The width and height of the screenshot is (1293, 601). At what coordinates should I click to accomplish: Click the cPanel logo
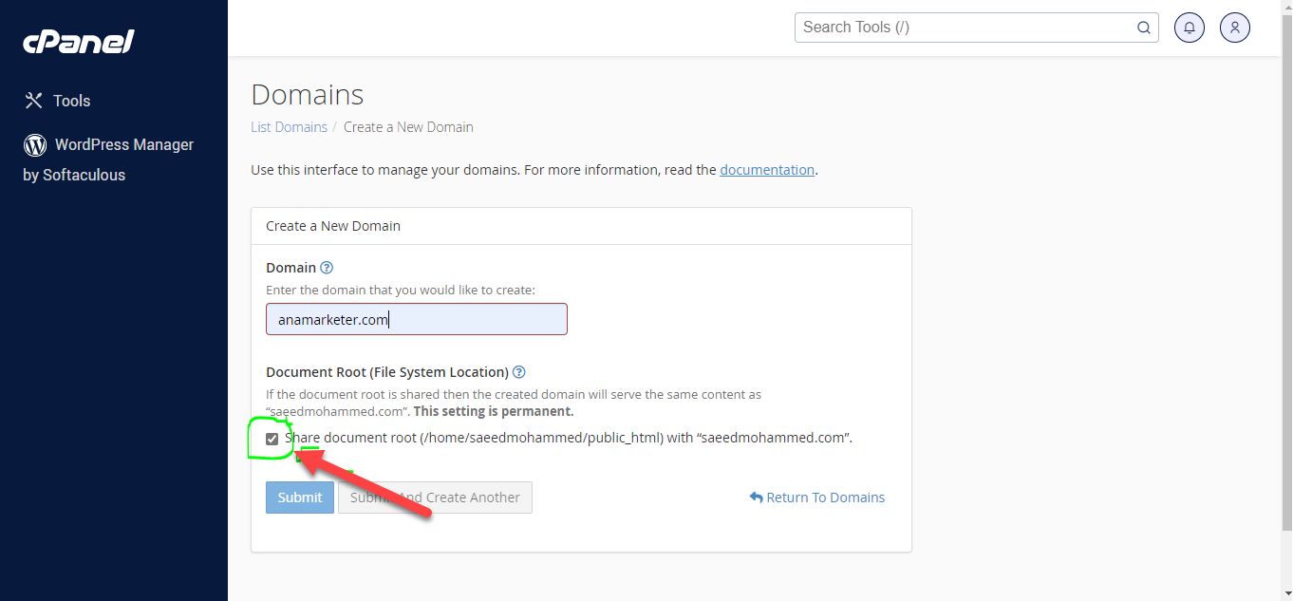pyautogui.click(x=79, y=42)
